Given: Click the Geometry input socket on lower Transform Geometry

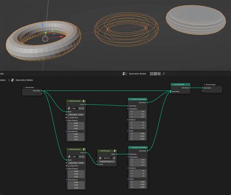Looking at the screenshot, I should (x=128, y=154).
